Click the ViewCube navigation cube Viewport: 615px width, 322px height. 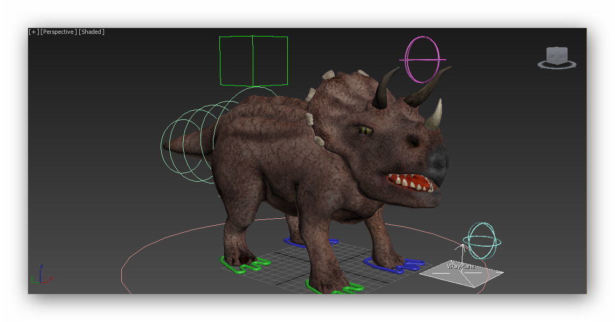[x=557, y=55]
